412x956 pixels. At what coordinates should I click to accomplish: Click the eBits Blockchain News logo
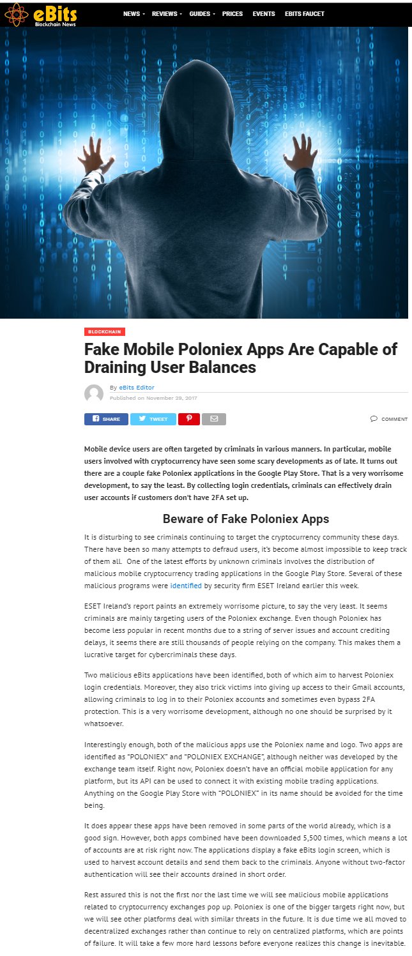pyautogui.click(x=40, y=14)
